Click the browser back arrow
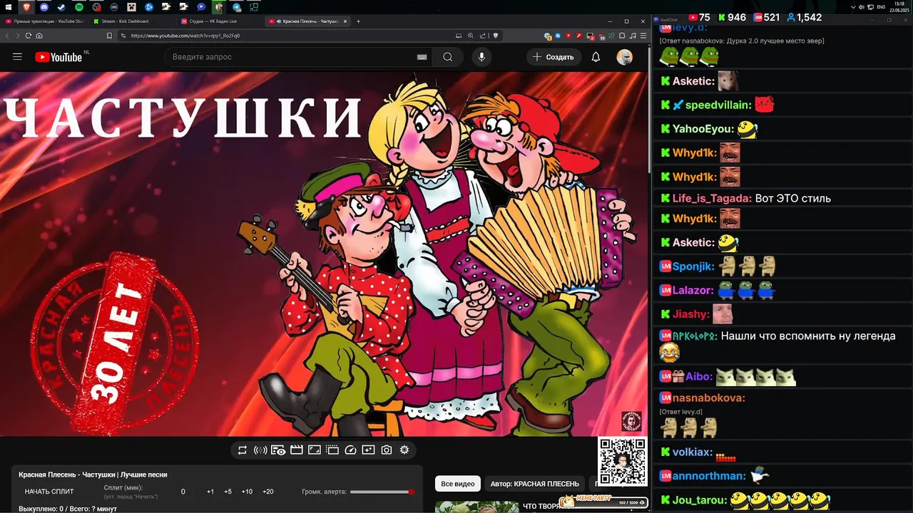913x513 pixels. [7, 36]
